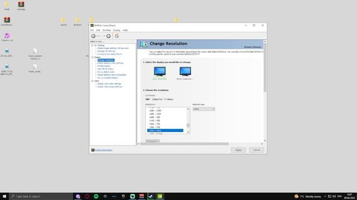Screen dimensions: 357x200
Task: Open the System Information link
Action: 104,150
